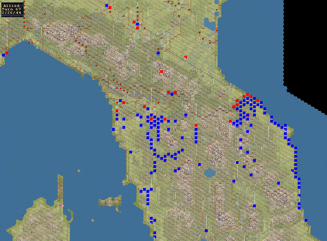The image size is (327, 241).
Task: Select the blue unit circled in red
Action: point(248,115)
